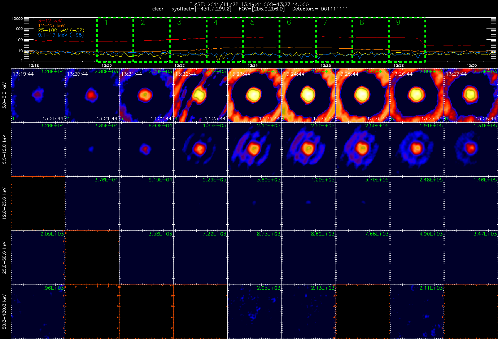Open the 3-6 keV image starting 13:21:44
Image resolution: width=498 pixels, height=339 pixels.
[146, 95]
